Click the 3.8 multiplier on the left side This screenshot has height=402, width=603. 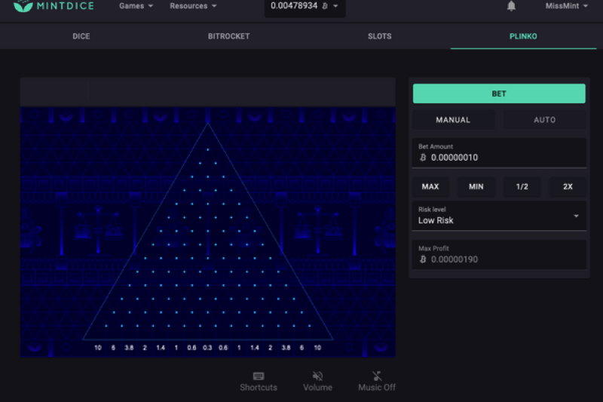pyautogui.click(x=129, y=348)
